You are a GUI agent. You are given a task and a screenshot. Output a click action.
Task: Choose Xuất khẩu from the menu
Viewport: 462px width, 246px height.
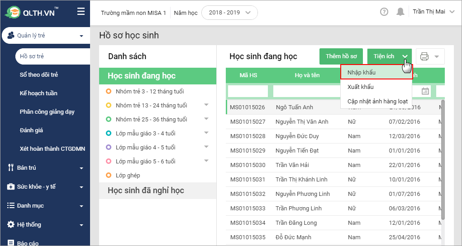[361, 87]
